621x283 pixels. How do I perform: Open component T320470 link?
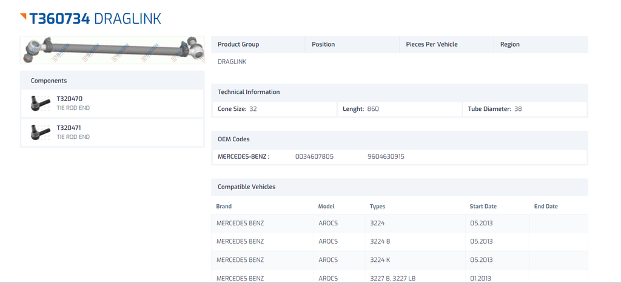tap(69, 99)
